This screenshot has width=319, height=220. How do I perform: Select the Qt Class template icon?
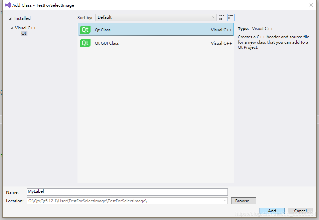point(85,30)
